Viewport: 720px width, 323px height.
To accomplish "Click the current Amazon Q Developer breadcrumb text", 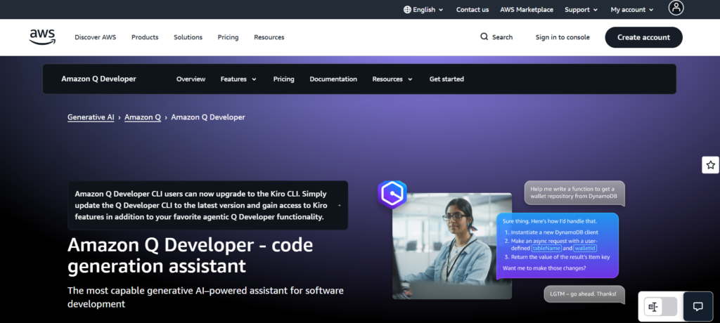I will 208,117.
